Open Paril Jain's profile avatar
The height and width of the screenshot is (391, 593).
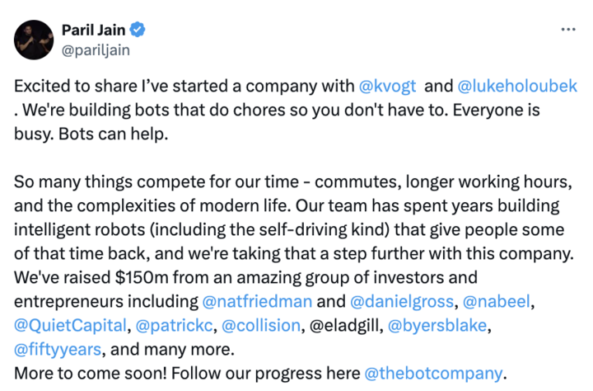(x=34, y=40)
